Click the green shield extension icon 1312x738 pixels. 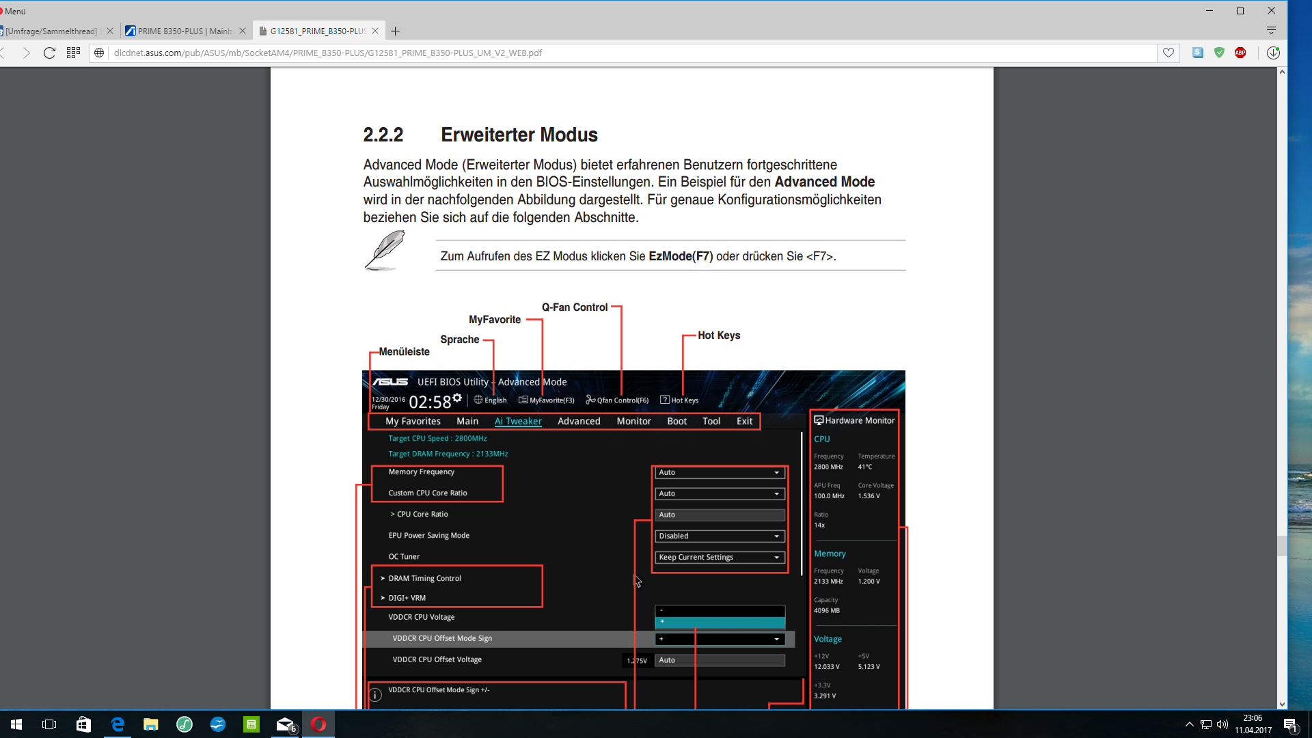(1219, 53)
